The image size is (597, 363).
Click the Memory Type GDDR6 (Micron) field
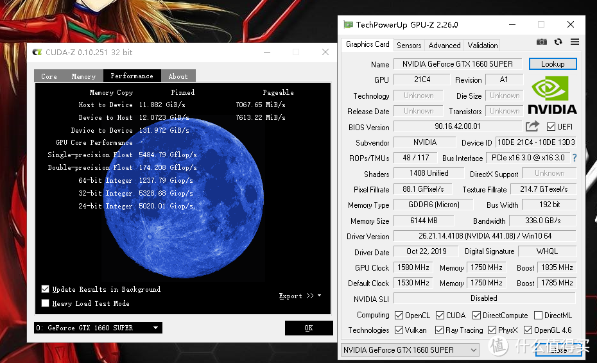pos(433,205)
